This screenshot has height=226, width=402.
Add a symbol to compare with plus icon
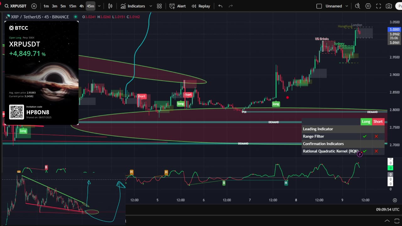point(34,6)
